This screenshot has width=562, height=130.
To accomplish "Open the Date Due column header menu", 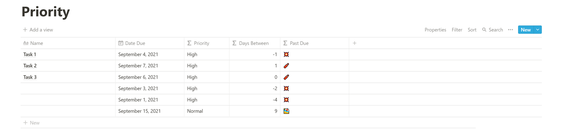I will click(150, 43).
